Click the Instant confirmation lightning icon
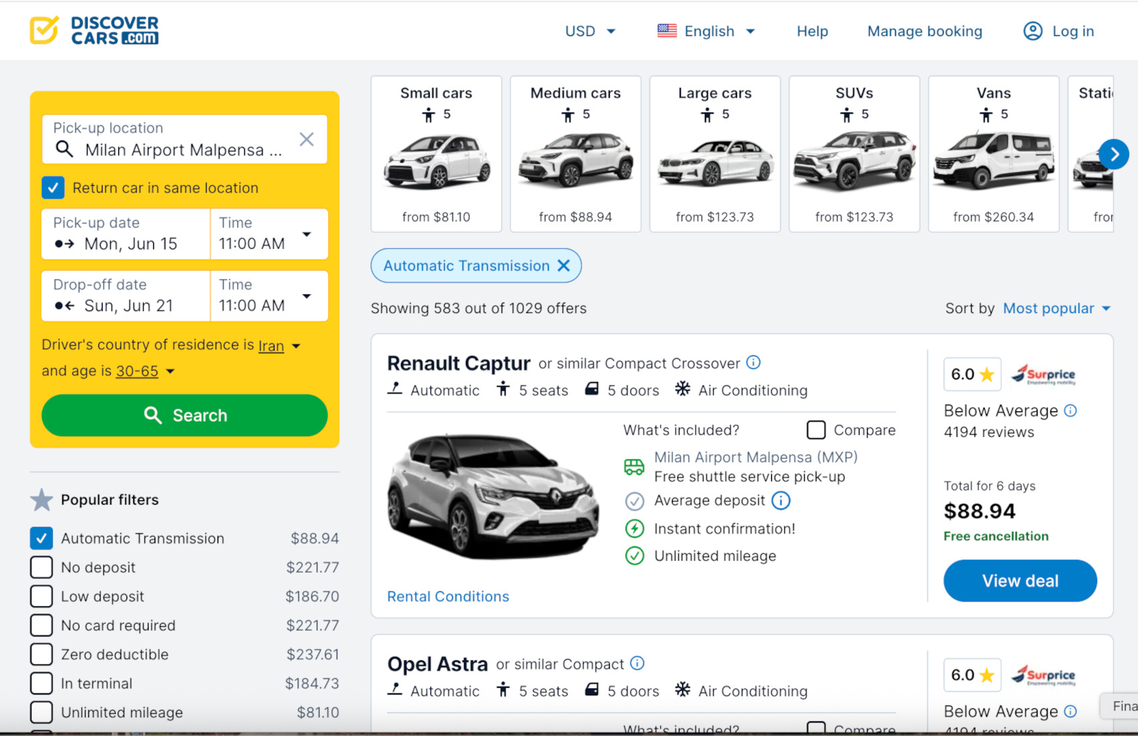The height and width of the screenshot is (736, 1138). pos(635,529)
